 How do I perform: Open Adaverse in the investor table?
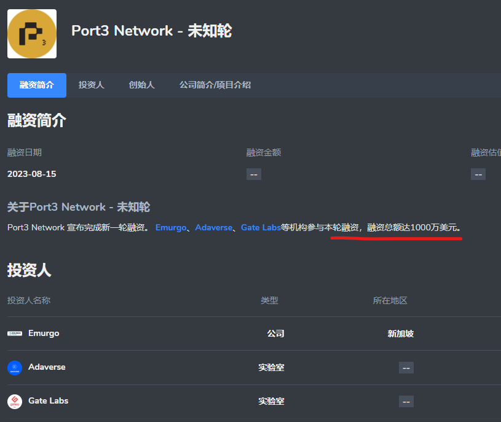click(x=47, y=367)
